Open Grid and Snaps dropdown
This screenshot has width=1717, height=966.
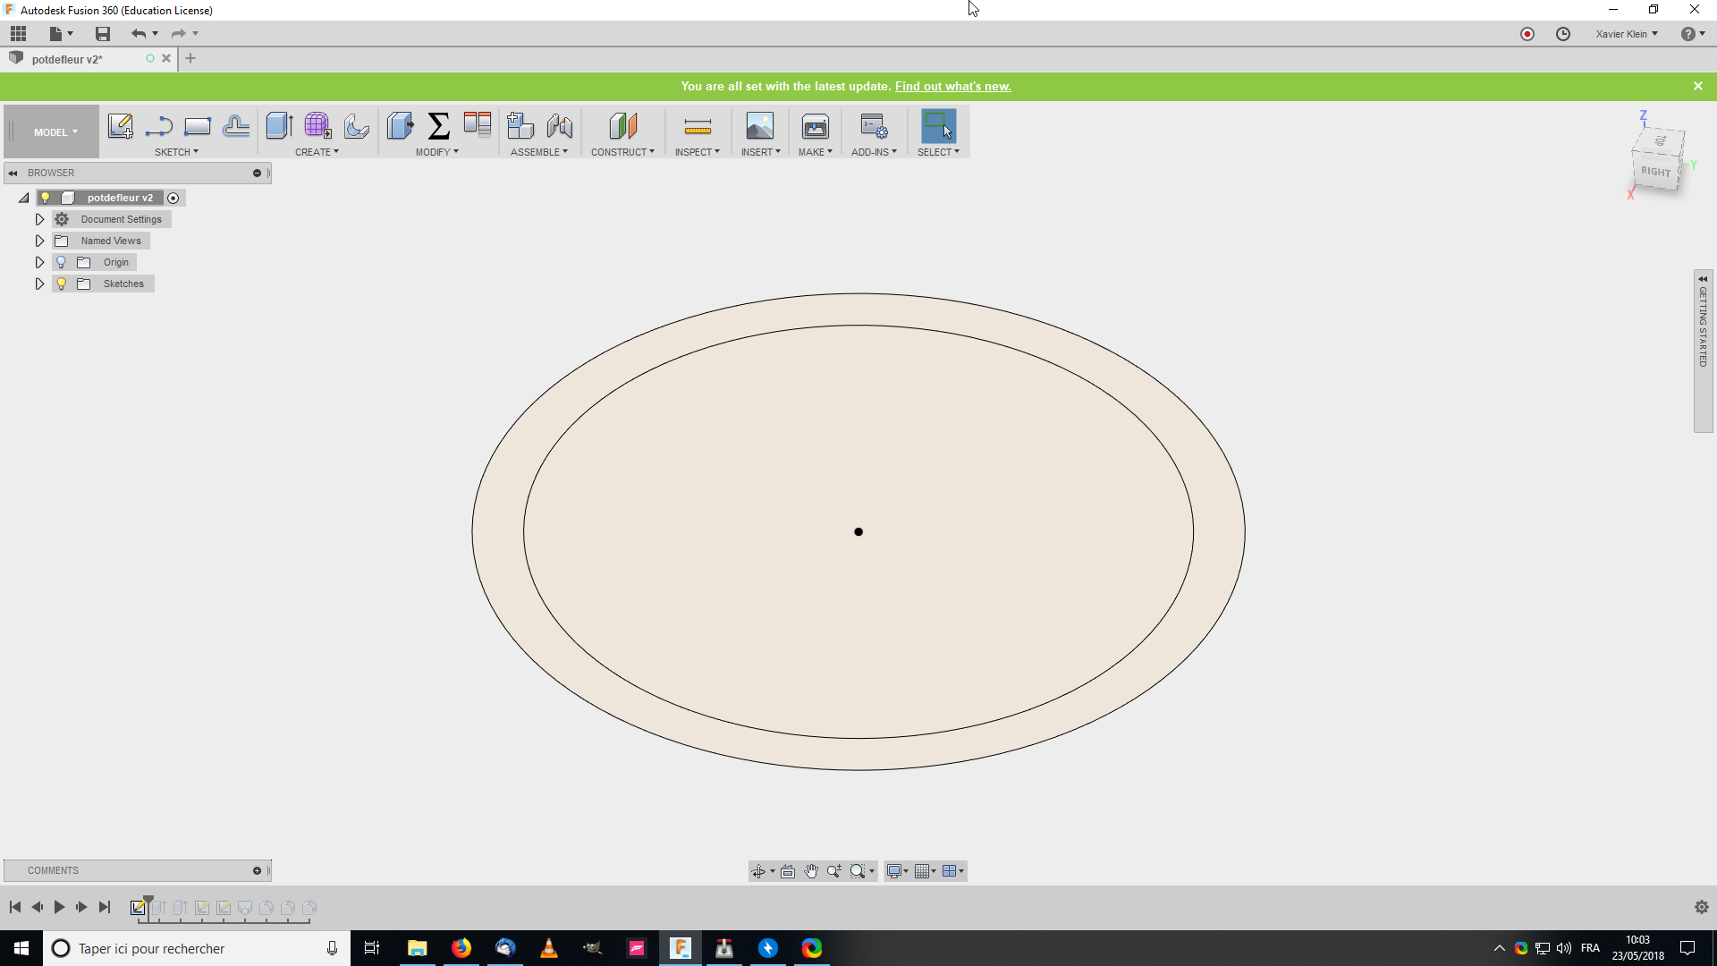[925, 871]
